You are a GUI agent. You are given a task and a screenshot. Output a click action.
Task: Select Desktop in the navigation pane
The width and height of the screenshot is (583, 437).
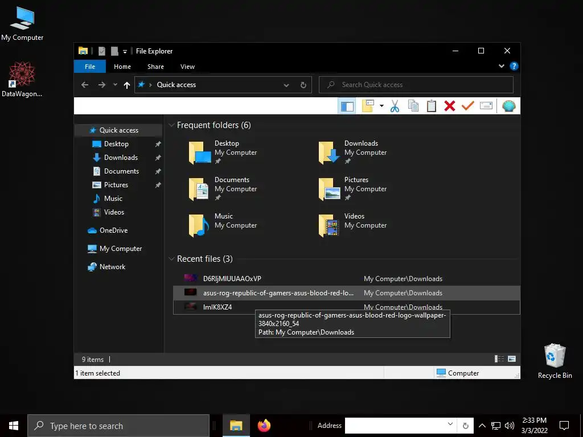116,144
